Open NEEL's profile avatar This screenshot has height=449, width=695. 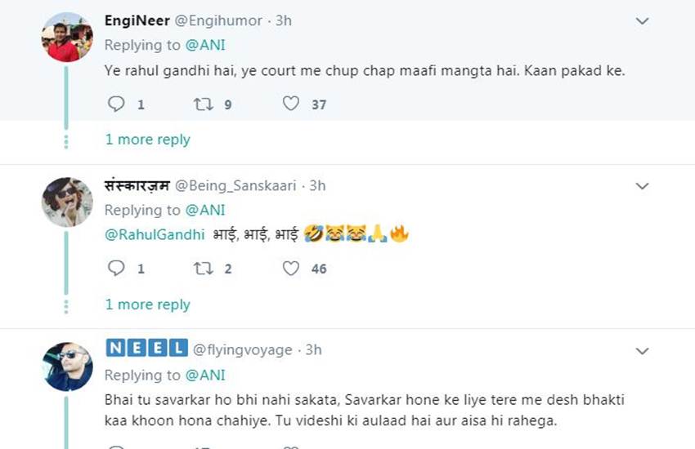tap(67, 367)
